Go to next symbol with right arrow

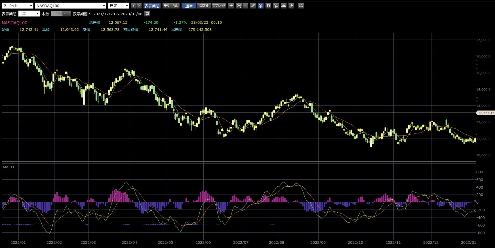pyautogui.click(x=139, y=6)
